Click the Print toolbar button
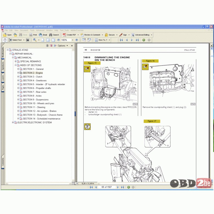 point(33,35)
